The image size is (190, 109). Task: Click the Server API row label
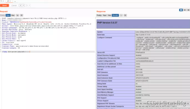point(101,53)
